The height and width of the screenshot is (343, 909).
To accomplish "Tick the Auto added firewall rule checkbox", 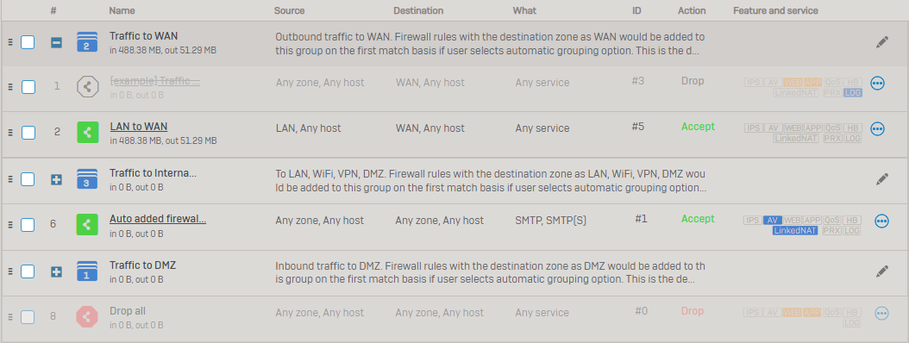I will point(28,224).
